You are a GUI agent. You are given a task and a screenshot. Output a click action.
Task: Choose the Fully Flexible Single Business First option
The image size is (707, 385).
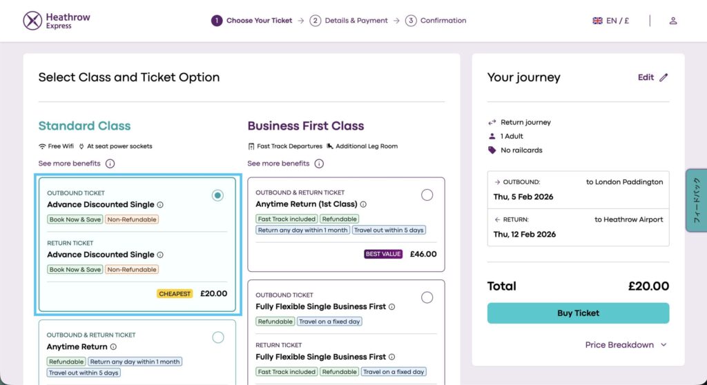[427, 297]
